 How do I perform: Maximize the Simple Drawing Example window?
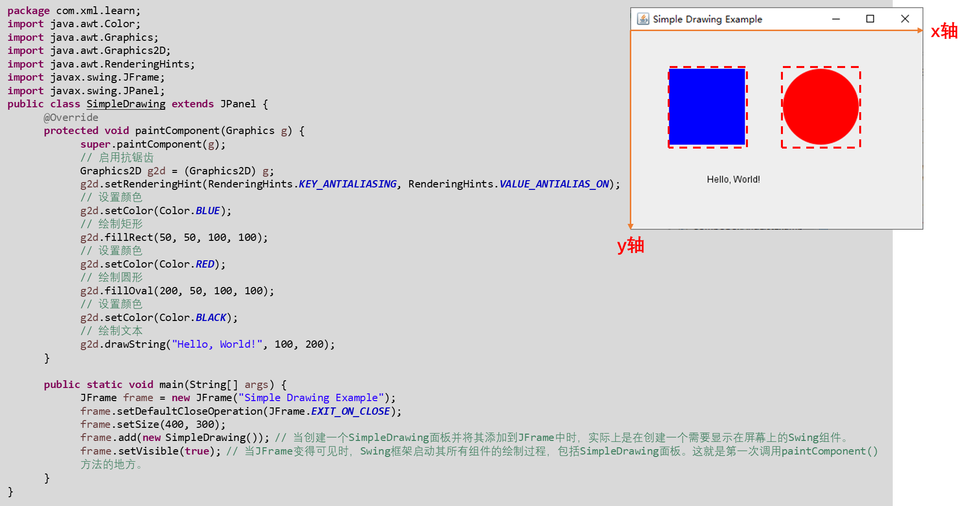click(x=870, y=19)
